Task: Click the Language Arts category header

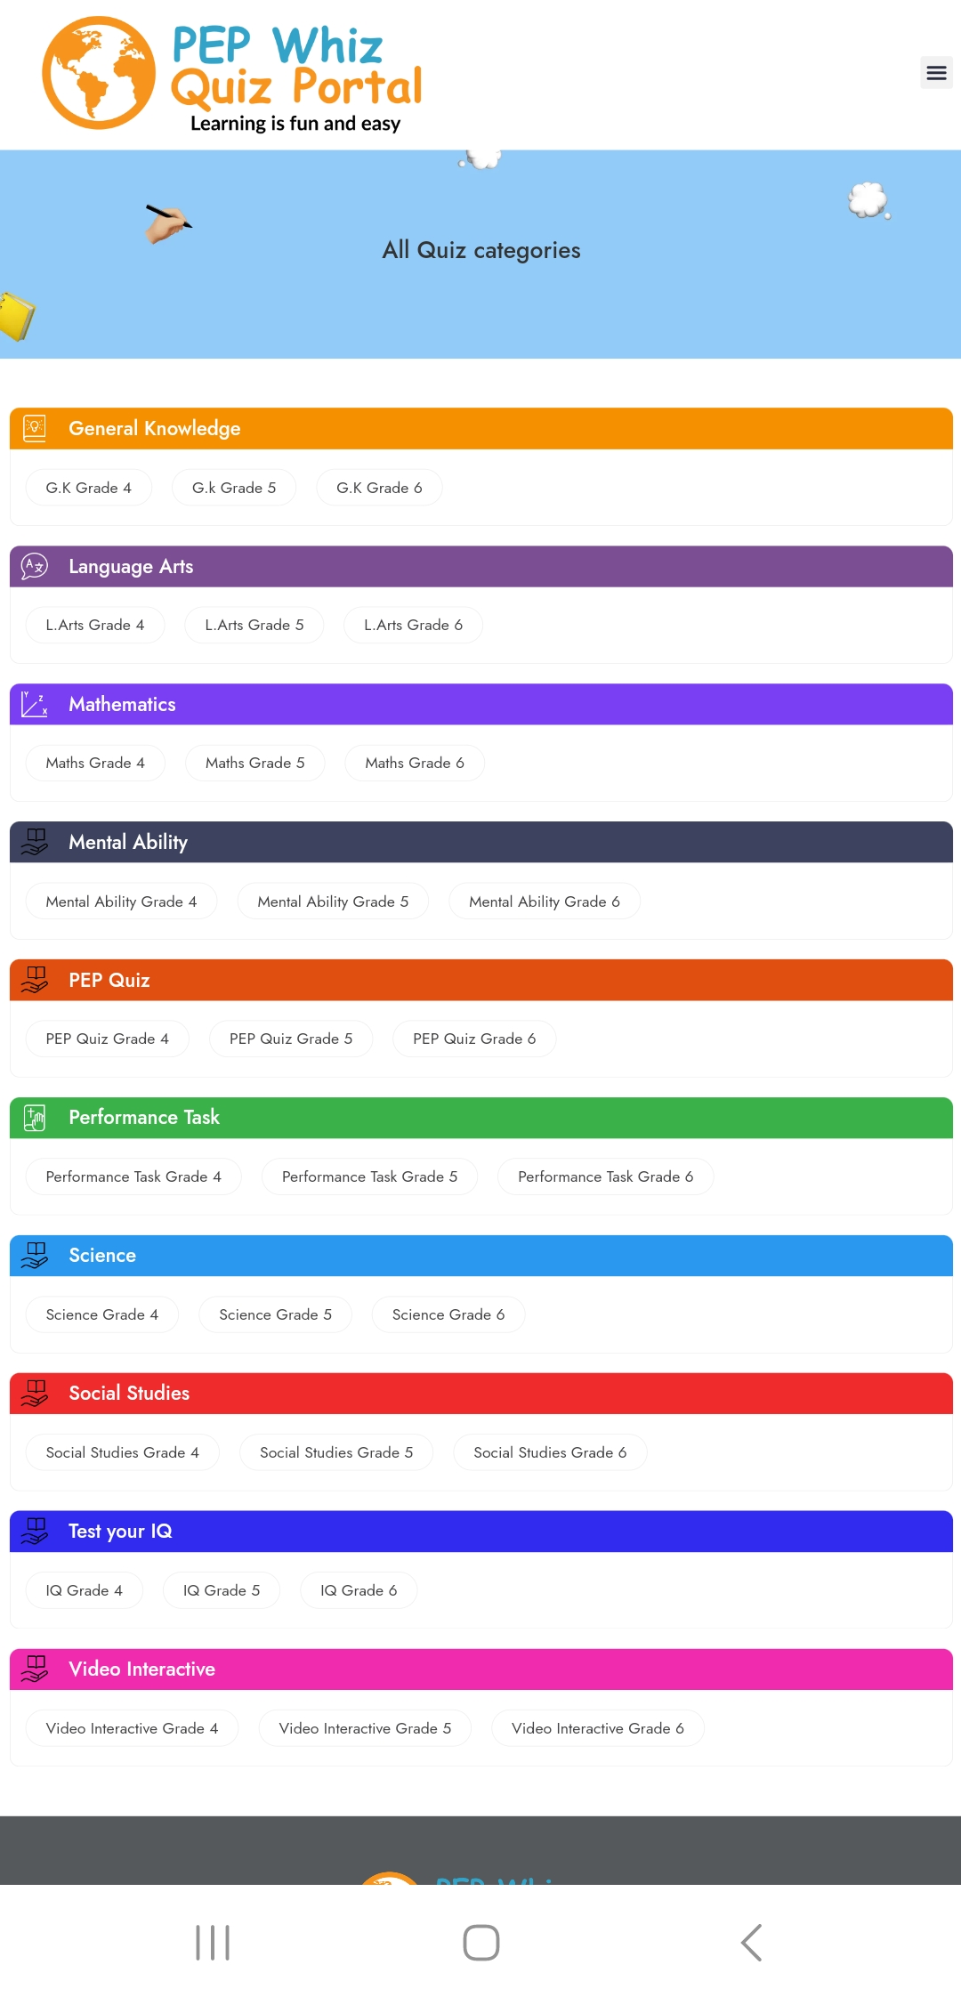Action: pos(131,567)
